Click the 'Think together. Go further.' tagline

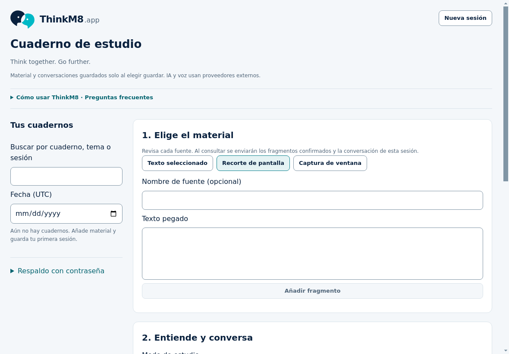point(50,62)
